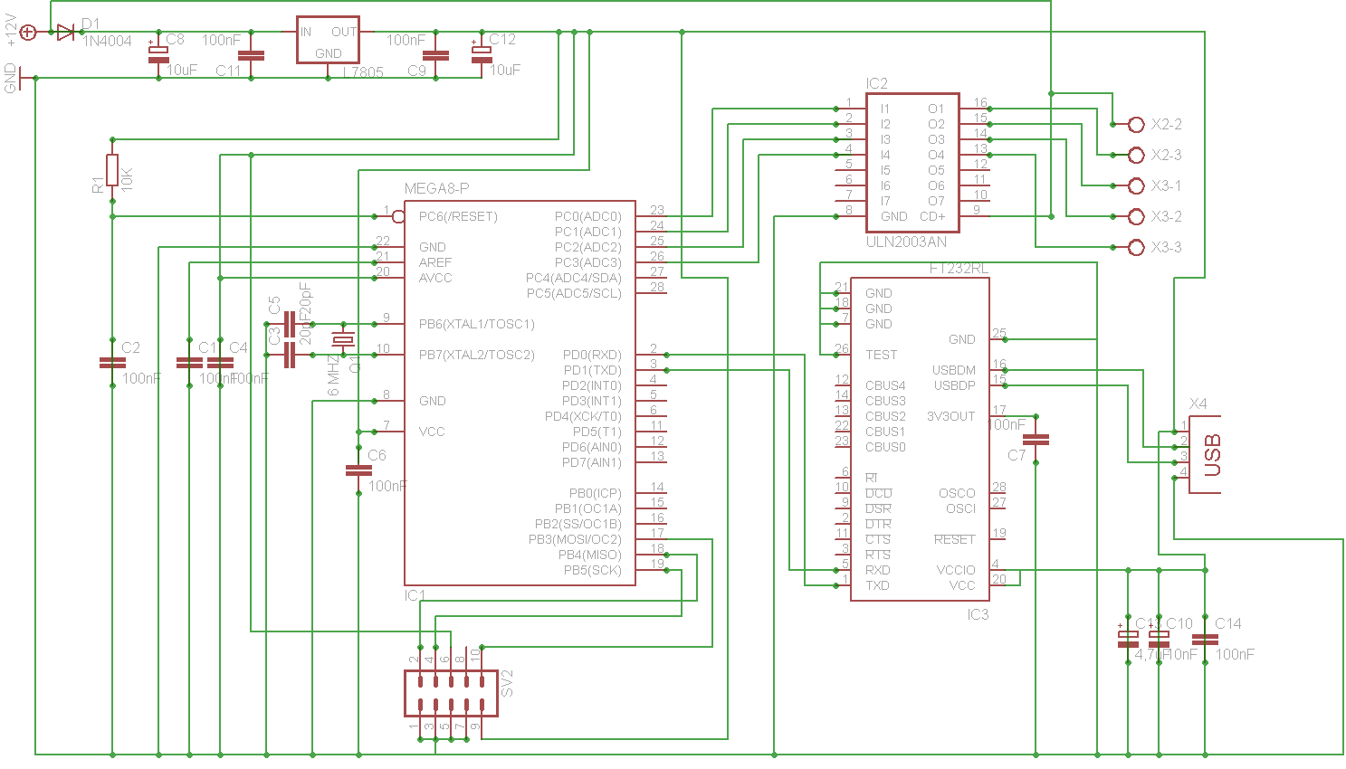Image resolution: width=1346 pixels, height=769 pixels.
Task: Click the PD2(INT0) pin label
Action: point(592,385)
